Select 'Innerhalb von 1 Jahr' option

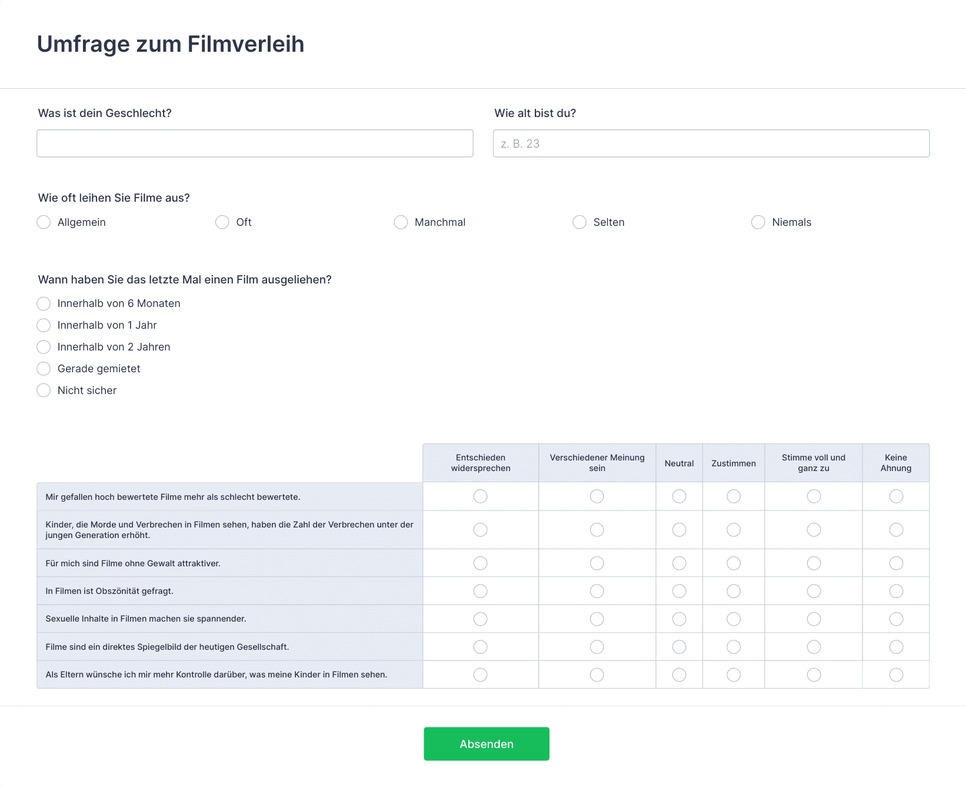tap(44, 325)
